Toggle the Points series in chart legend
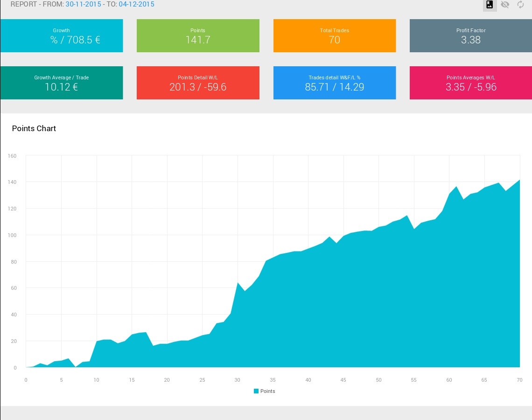The image size is (532, 420). pos(264,391)
